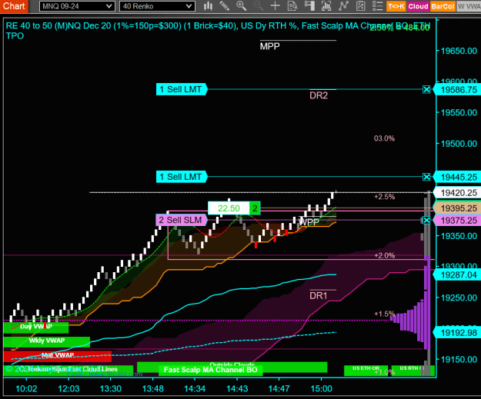Click the +2.5% level label

click(384, 197)
